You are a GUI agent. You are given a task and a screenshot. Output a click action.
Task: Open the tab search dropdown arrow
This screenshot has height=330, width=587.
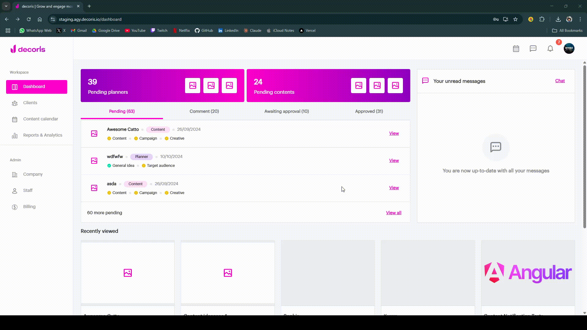[6, 6]
